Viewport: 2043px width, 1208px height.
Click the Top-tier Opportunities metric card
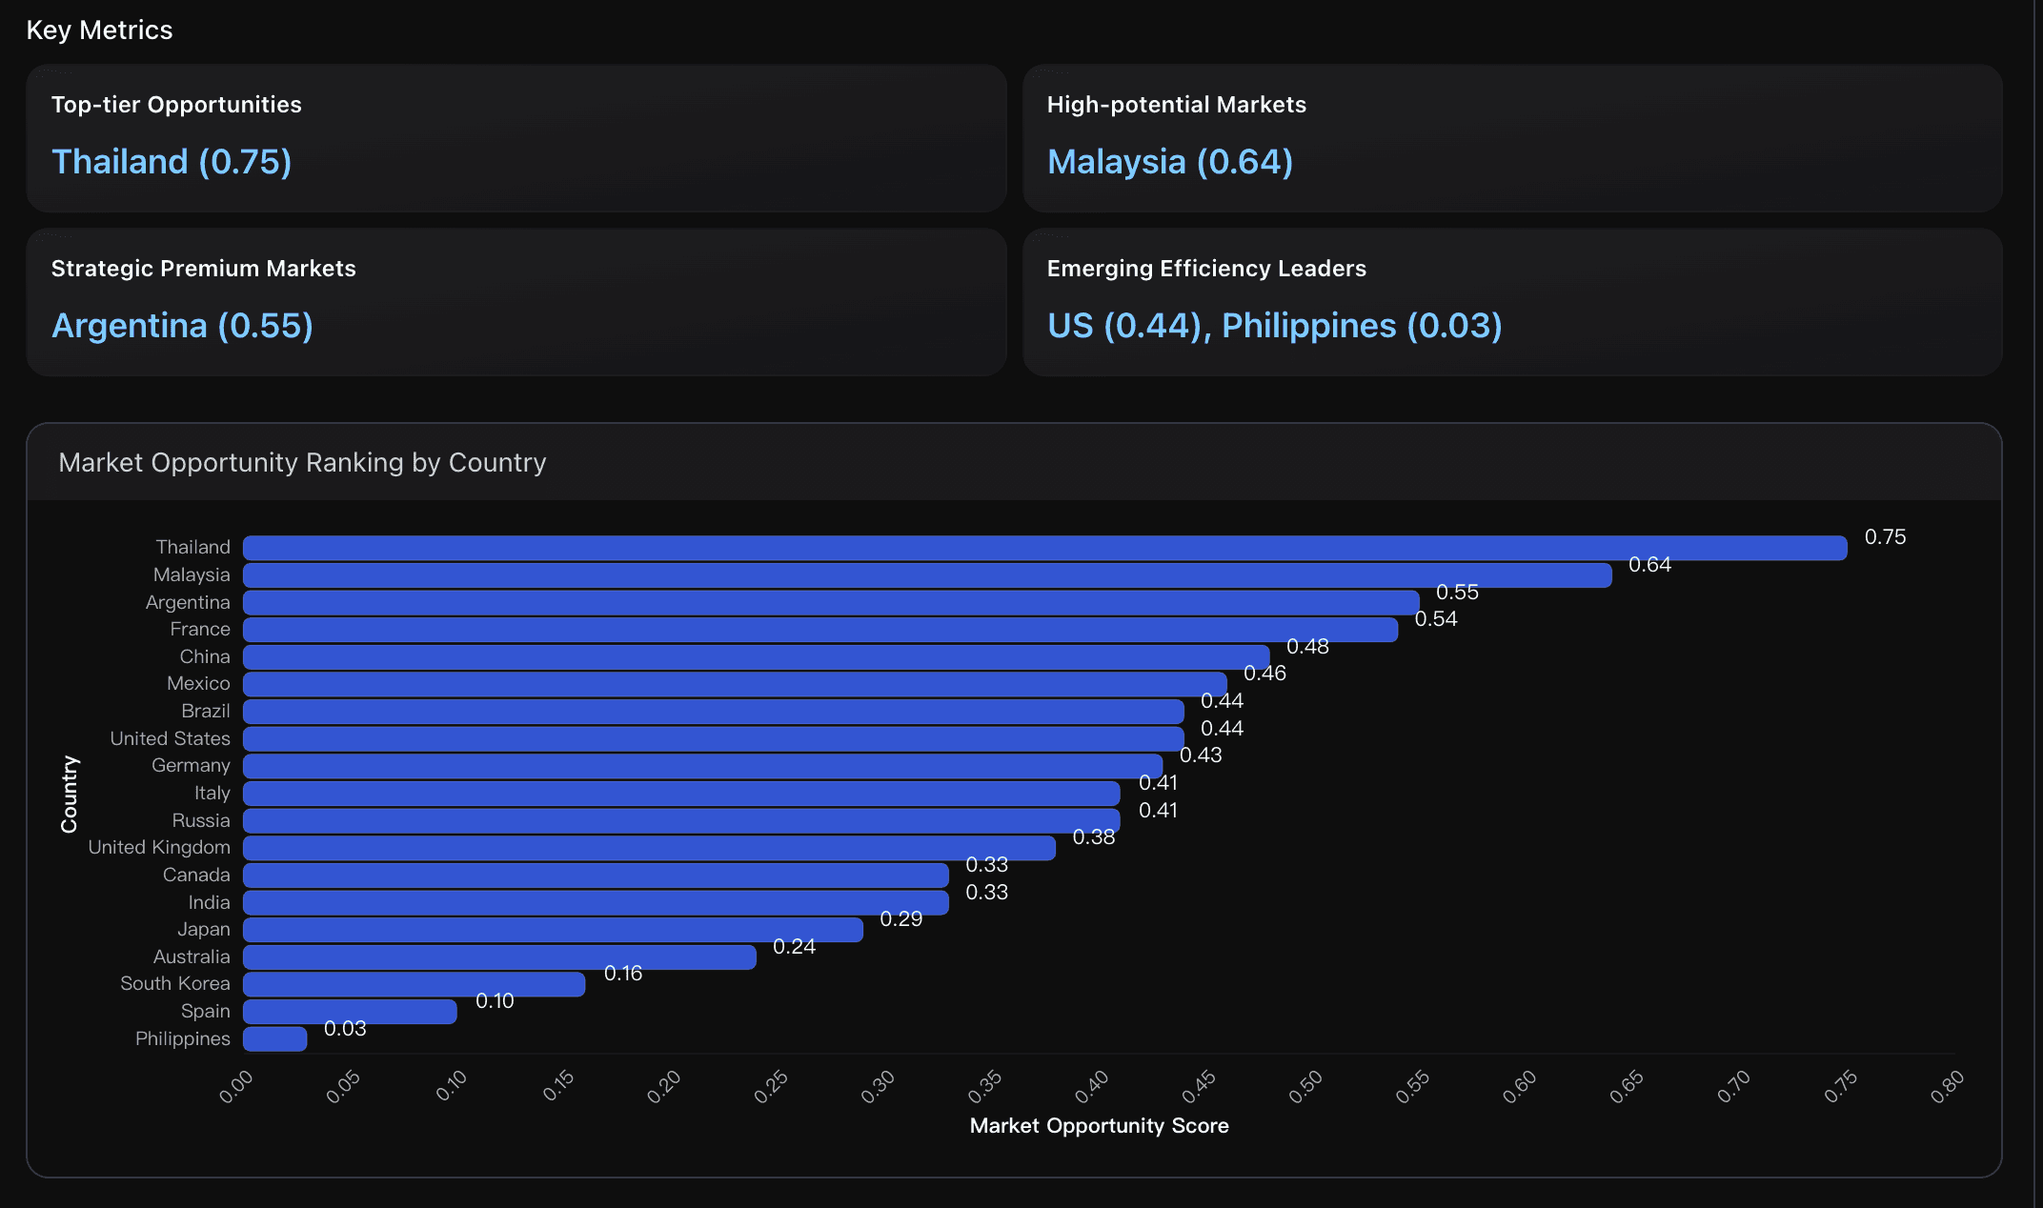(x=515, y=138)
